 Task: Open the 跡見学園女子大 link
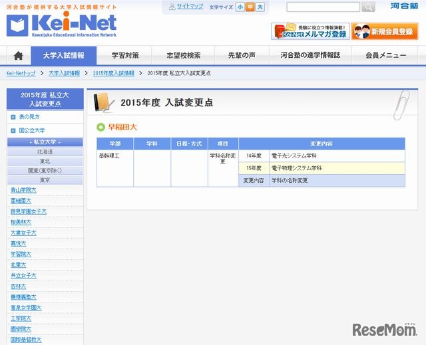pyautogui.click(x=29, y=211)
